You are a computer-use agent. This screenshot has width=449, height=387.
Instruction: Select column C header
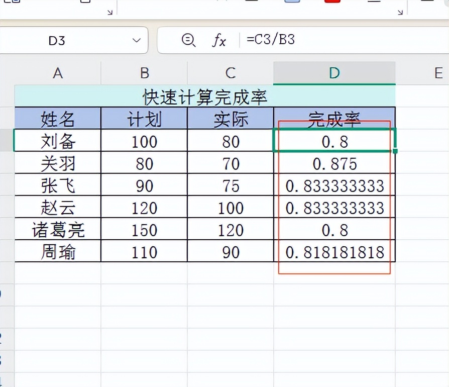[x=231, y=73]
